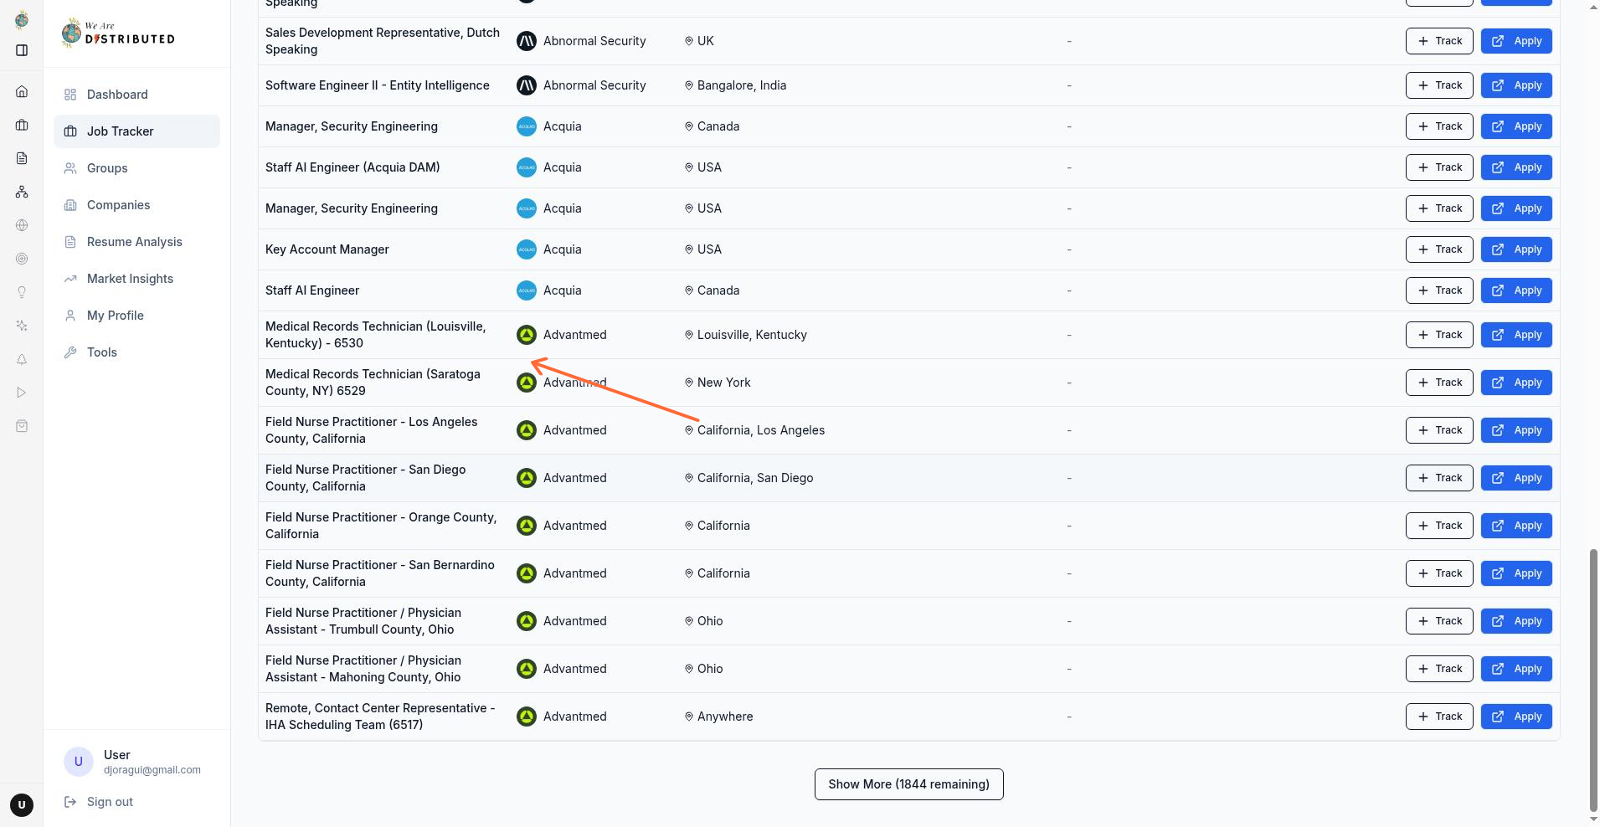Track the Key Account Manager job
The width and height of the screenshot is (1600, 827).
(x=1438, y=249)
